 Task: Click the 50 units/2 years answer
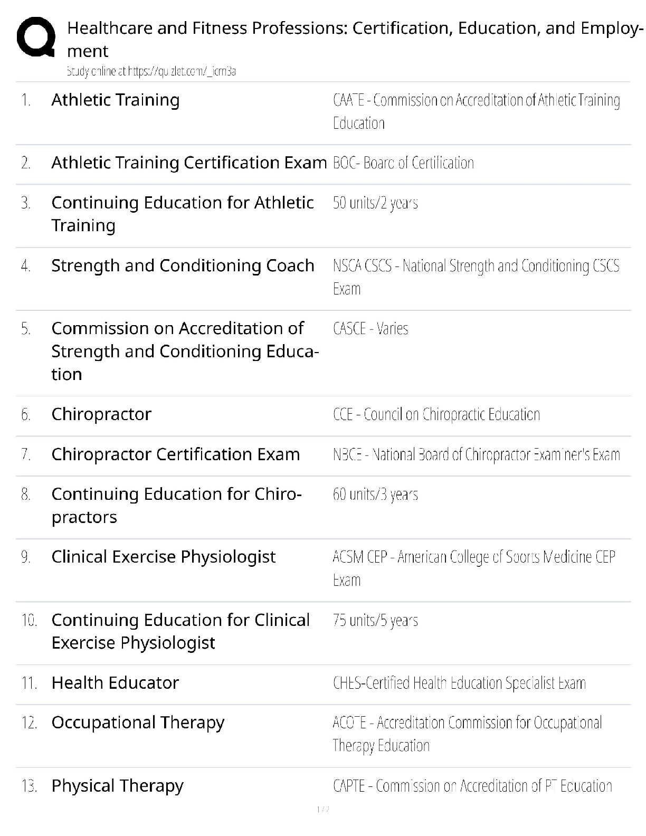pyautogui.click(x=375, y=203)
